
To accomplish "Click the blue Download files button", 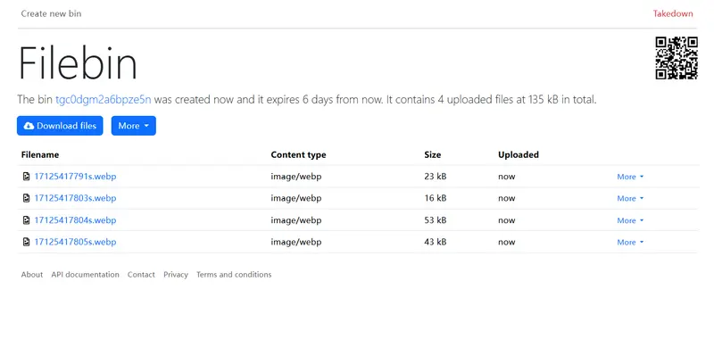I will coord(60,126).
